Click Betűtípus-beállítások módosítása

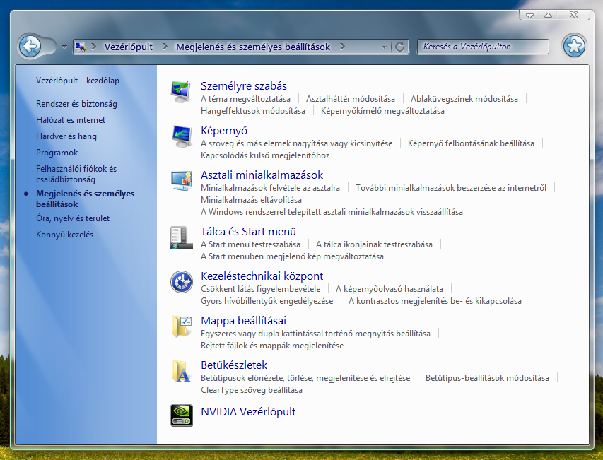click(x=487, y=378)
